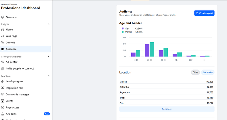227x120 pixels.
Task: Click the Ad Center megaphone icon
Action: (x=2, y=62)
